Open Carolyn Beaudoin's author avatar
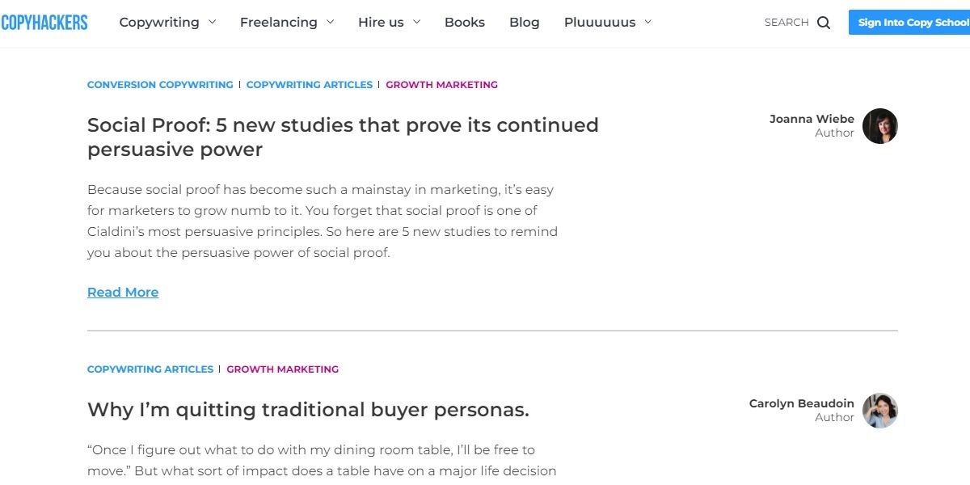 pos(880,411)
